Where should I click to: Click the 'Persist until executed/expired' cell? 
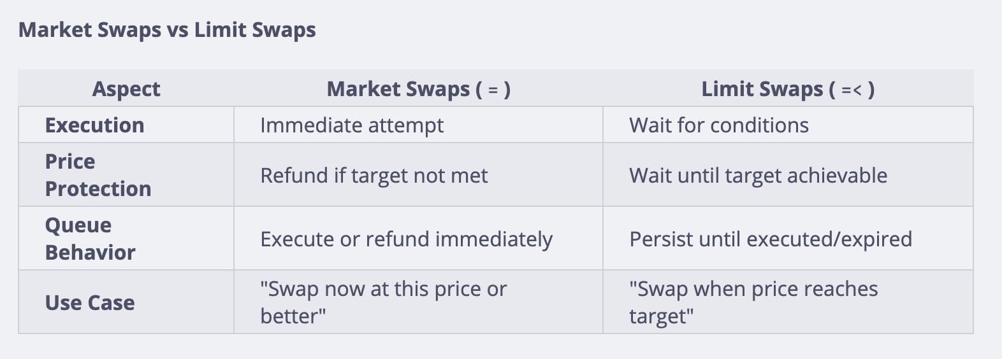(770, 239)
